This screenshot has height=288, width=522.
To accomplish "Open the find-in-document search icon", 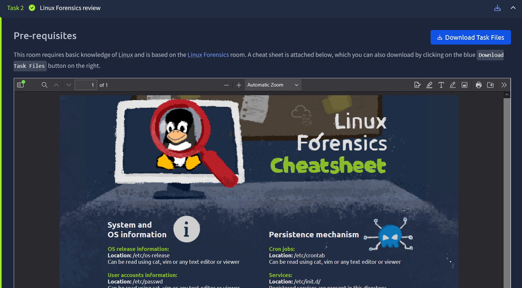I will point(45,85).
